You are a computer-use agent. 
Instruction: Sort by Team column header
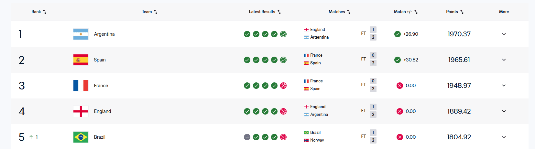tap(149, 12)
